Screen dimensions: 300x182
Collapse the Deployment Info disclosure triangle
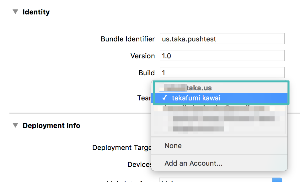[15, 126]
